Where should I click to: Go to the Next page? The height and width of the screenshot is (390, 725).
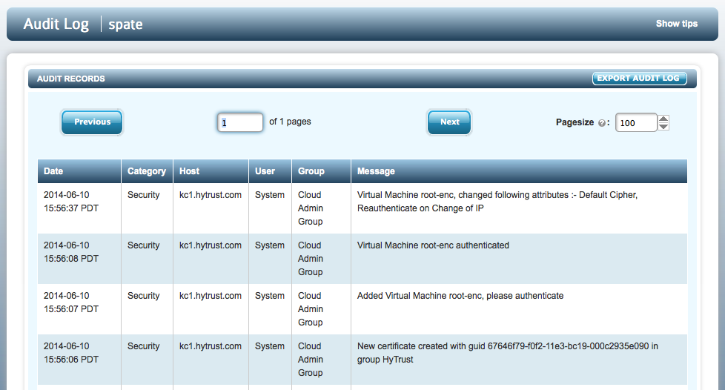tap(449, 122)
